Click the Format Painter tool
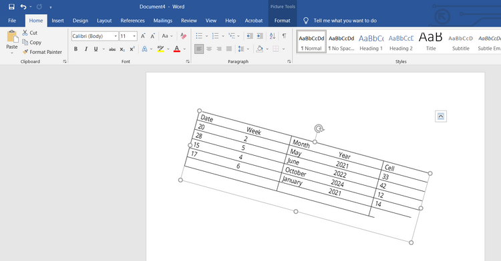 (x=42, y=52)
